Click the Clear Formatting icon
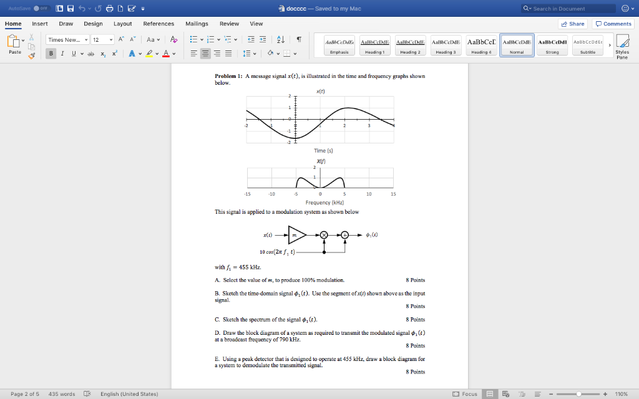Viewport: 639px width, 399px height. 173,39
